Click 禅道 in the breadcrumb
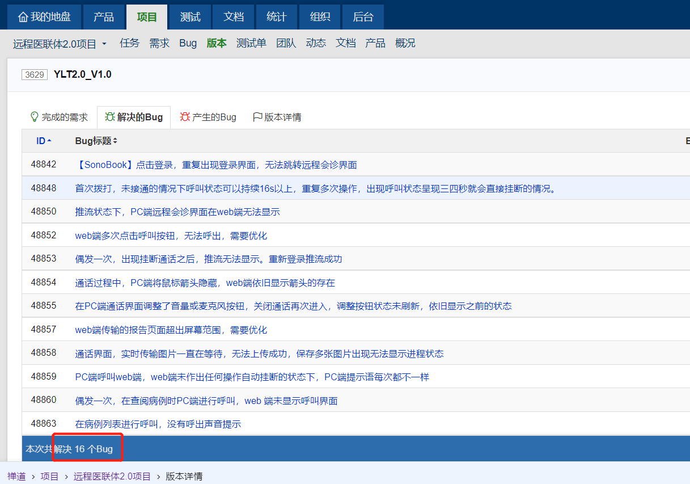 click(16, 476)
